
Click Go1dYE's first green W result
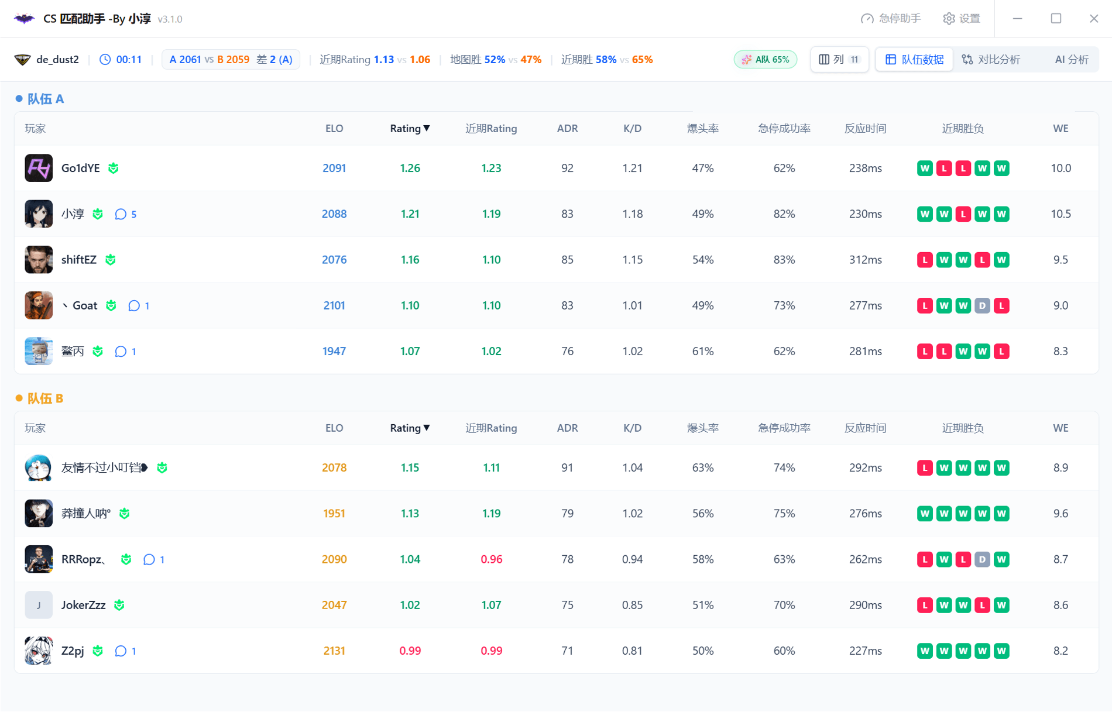tap(925, 168)
